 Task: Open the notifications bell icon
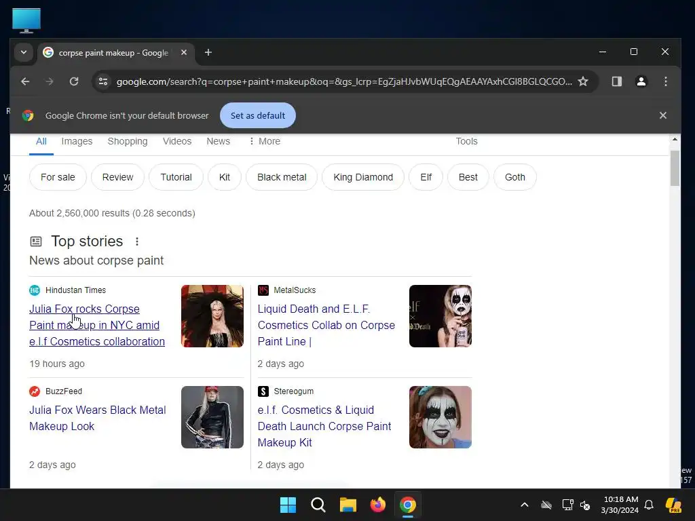[649, 505]
